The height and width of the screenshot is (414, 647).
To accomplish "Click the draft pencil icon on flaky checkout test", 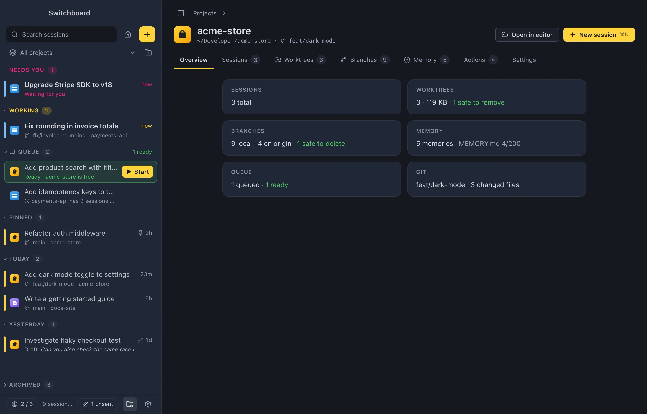I will point(140,340).
